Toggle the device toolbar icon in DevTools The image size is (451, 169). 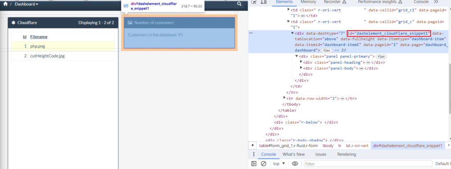coord(263,2)
